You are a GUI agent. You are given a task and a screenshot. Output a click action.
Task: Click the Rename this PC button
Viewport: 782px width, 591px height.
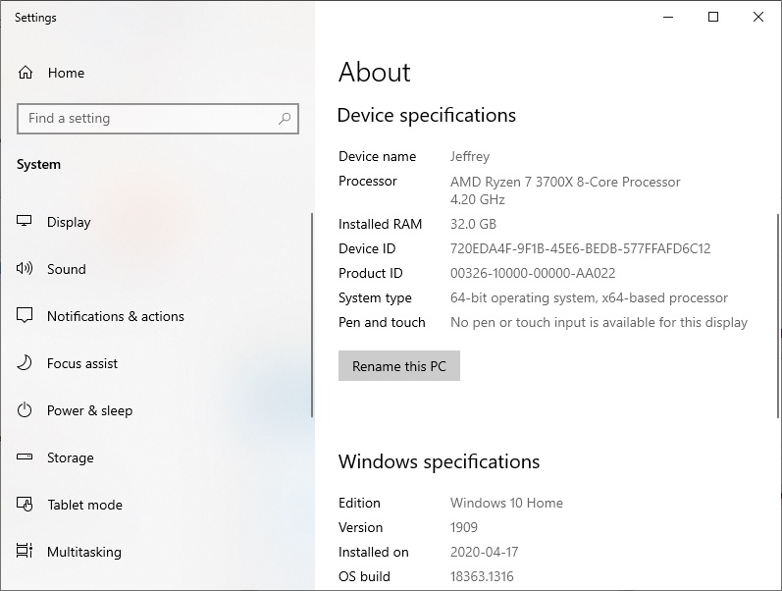(x=399, y=366)
